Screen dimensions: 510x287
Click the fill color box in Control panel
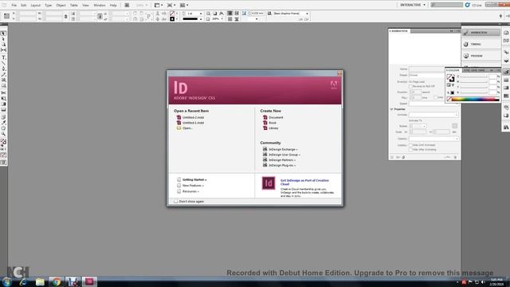click(x=172, y=14)
